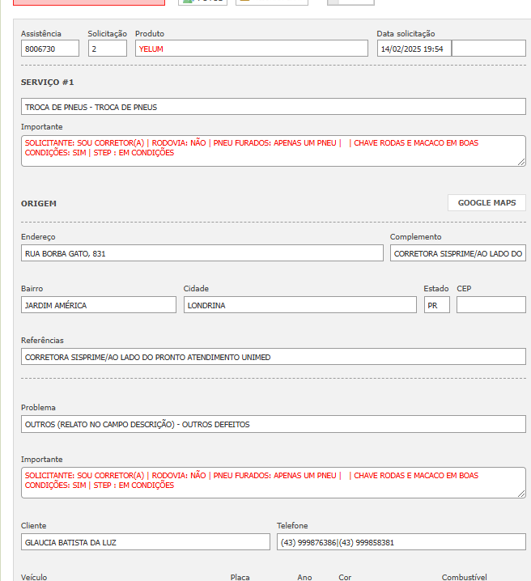This screenshot has height=581, width=531.
Task: Focus the Telefone field
Action: point(401,542)
